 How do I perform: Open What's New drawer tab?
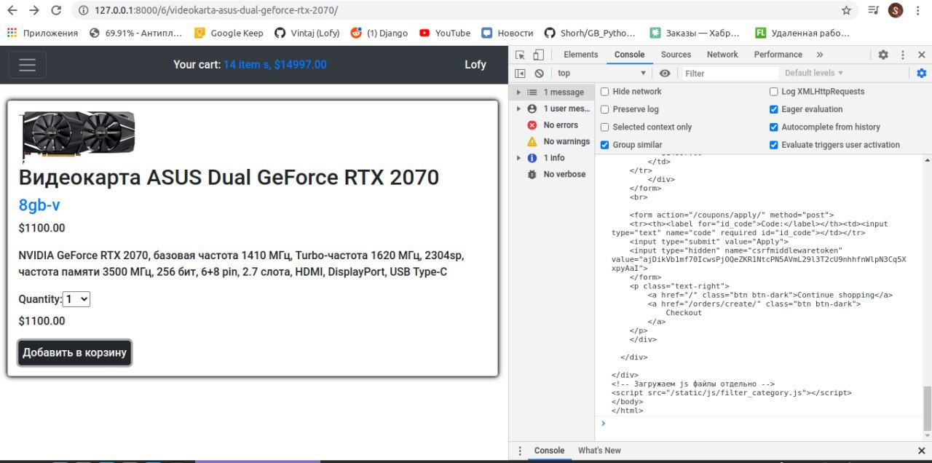(x=599, y=451)
